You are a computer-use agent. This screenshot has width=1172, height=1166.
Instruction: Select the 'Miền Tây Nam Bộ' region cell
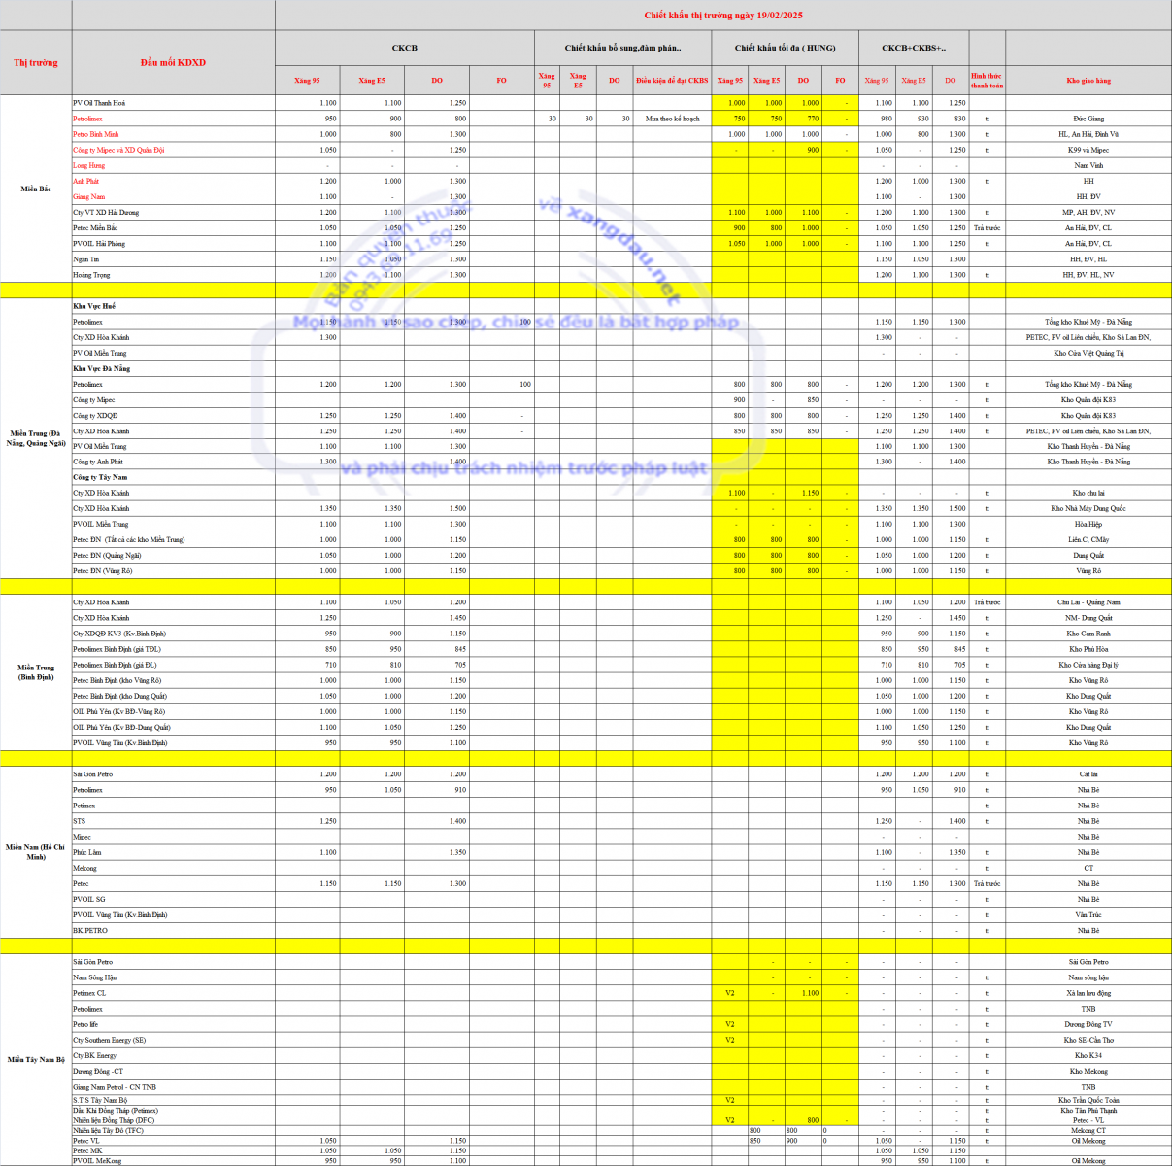36,1060
